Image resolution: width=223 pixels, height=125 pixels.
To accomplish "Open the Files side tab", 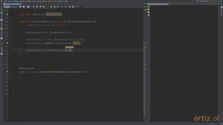I will (1, 18).
